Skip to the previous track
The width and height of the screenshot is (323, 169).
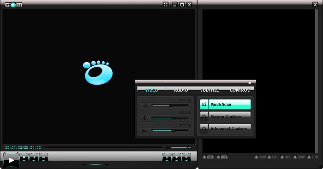[x=34, y=157]
